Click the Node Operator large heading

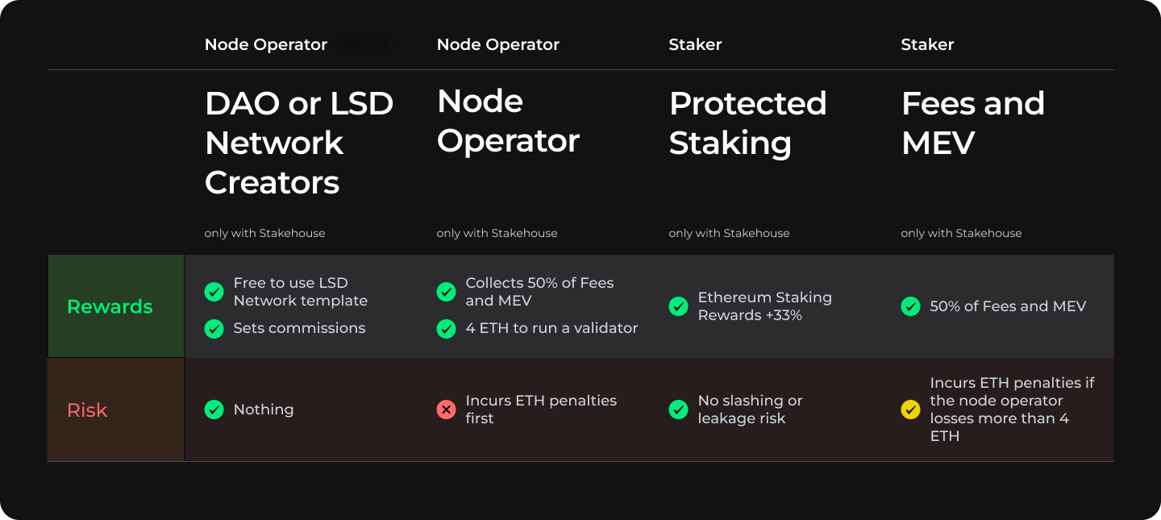[x=508, y=121]
